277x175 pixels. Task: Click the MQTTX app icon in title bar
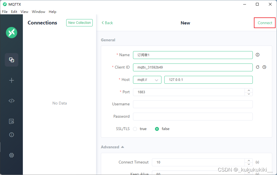coord(5,4)
